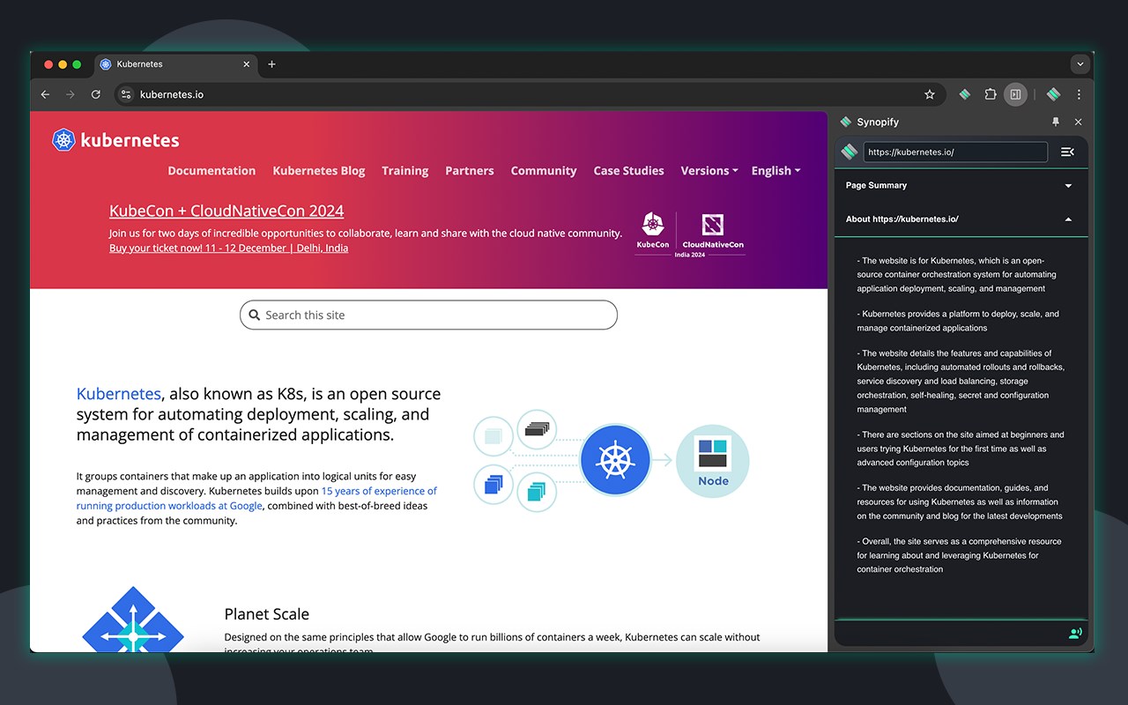Click the Synopify panel title
This screenshot has height=705, width=1128.
click(878, 122)
